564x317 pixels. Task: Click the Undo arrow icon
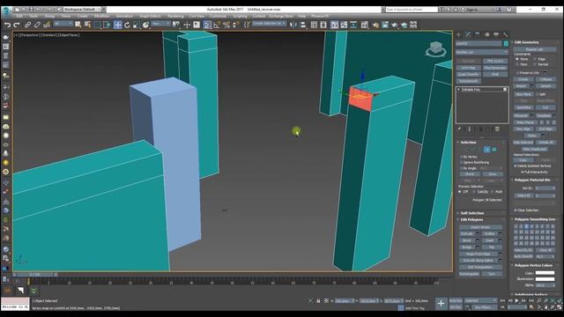point(7,25)
